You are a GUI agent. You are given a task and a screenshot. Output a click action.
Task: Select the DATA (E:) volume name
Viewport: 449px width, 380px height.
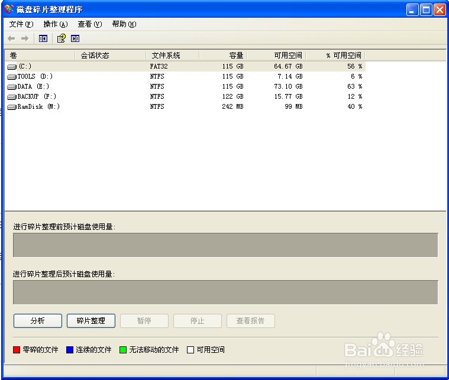[33, 86]
